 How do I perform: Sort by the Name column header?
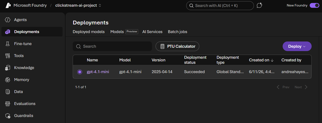[x=92, y=60]
